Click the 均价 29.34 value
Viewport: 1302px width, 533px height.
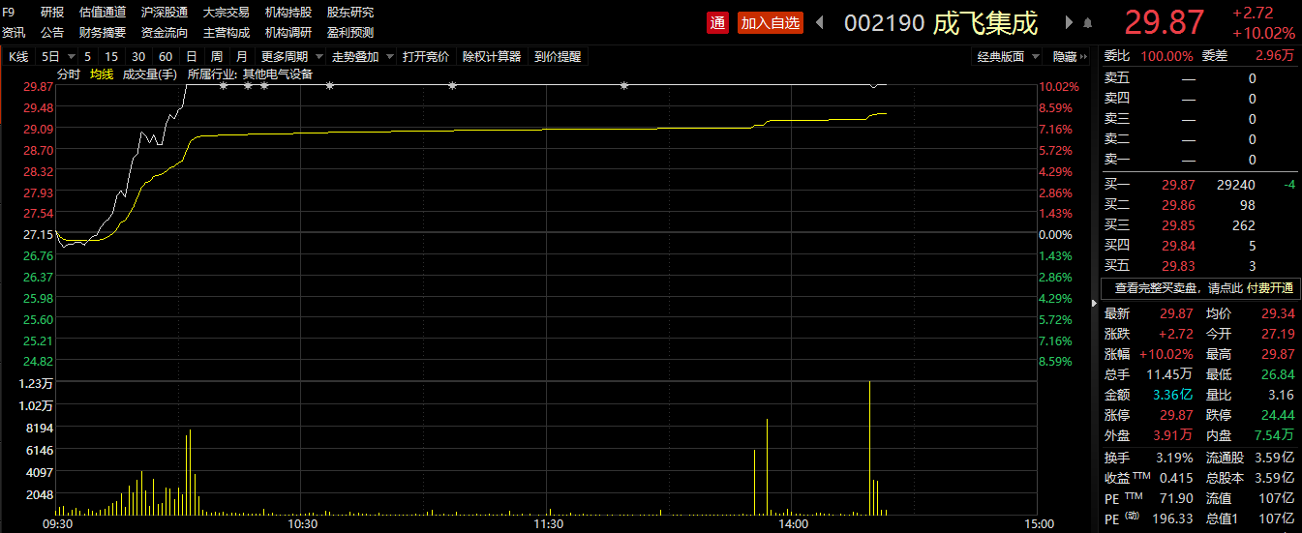(x=1277, y=313)
